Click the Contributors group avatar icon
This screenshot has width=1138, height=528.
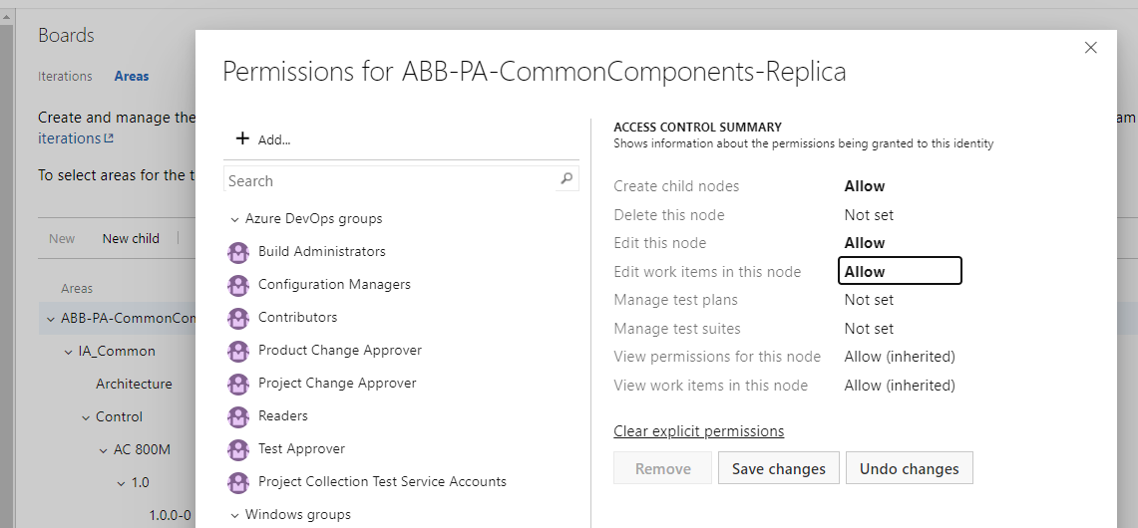tap(238, 318)
